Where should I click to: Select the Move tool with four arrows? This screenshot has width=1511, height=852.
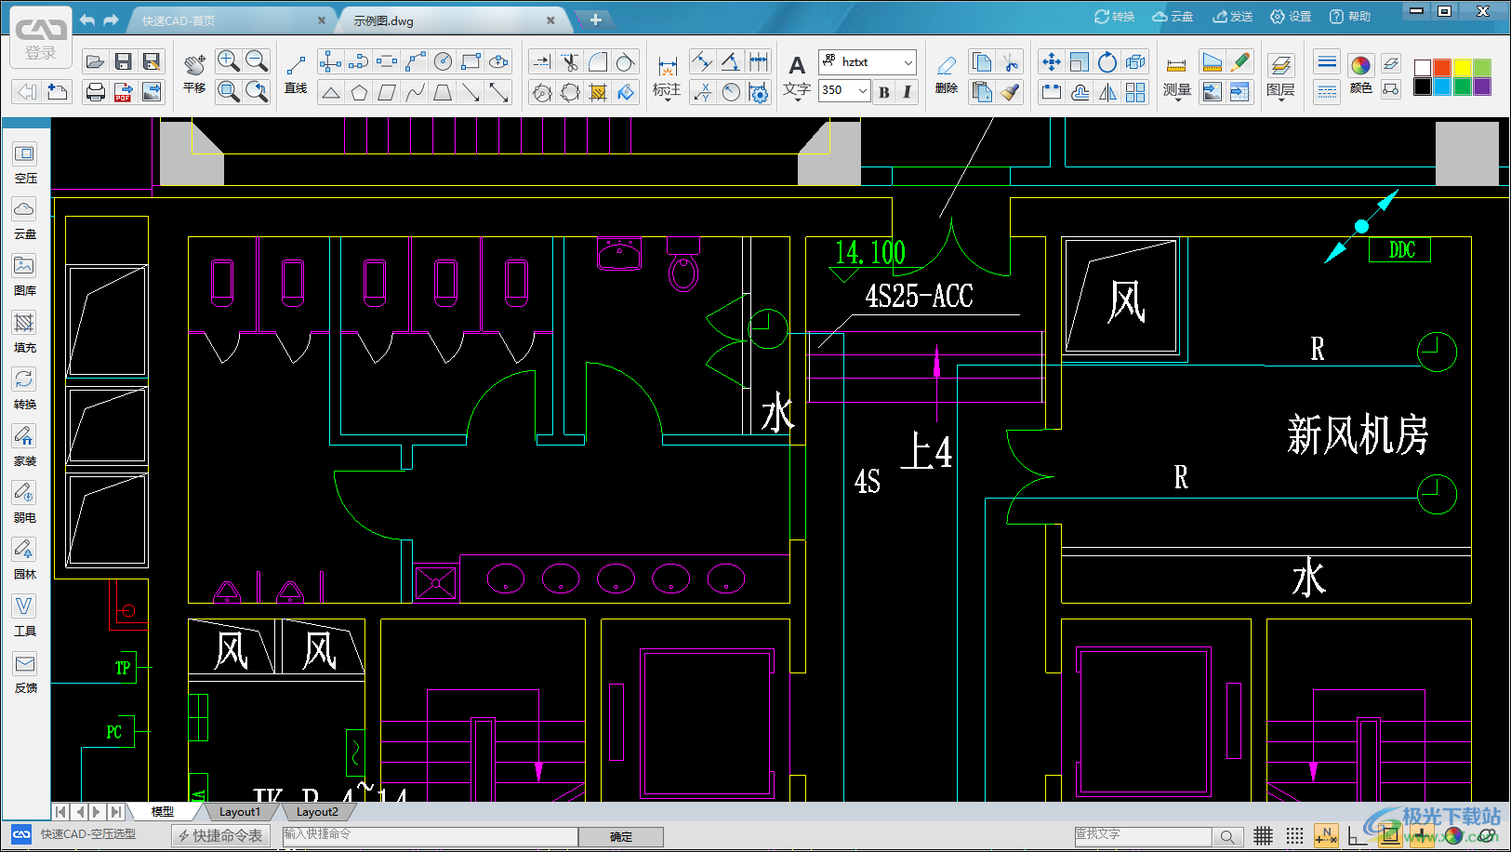coord(1051,62)
